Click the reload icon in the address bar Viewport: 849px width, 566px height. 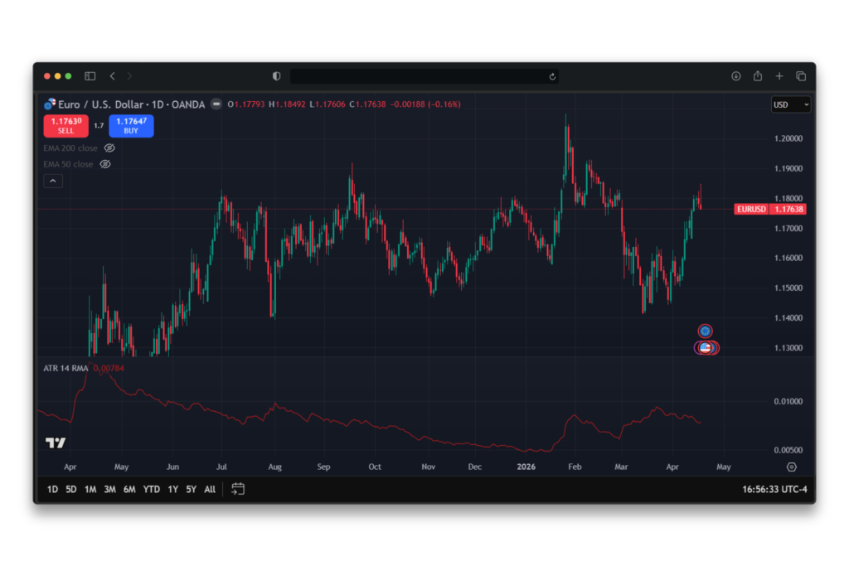[552, 75]
